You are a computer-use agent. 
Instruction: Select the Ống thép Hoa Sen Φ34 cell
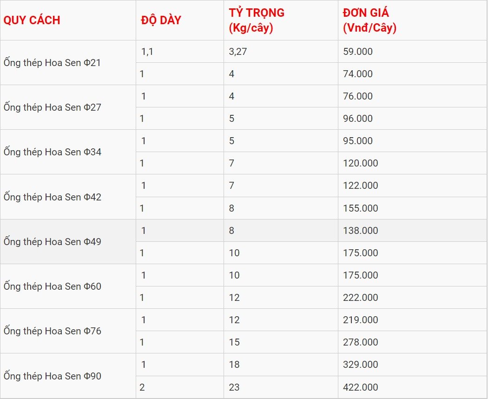coord(68,152)
